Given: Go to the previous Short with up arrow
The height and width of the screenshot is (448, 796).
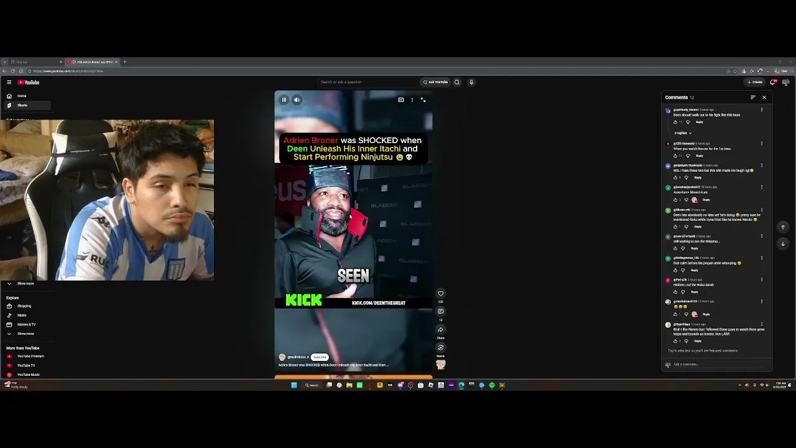Looking at the screenshot, I should click(783, 227).
